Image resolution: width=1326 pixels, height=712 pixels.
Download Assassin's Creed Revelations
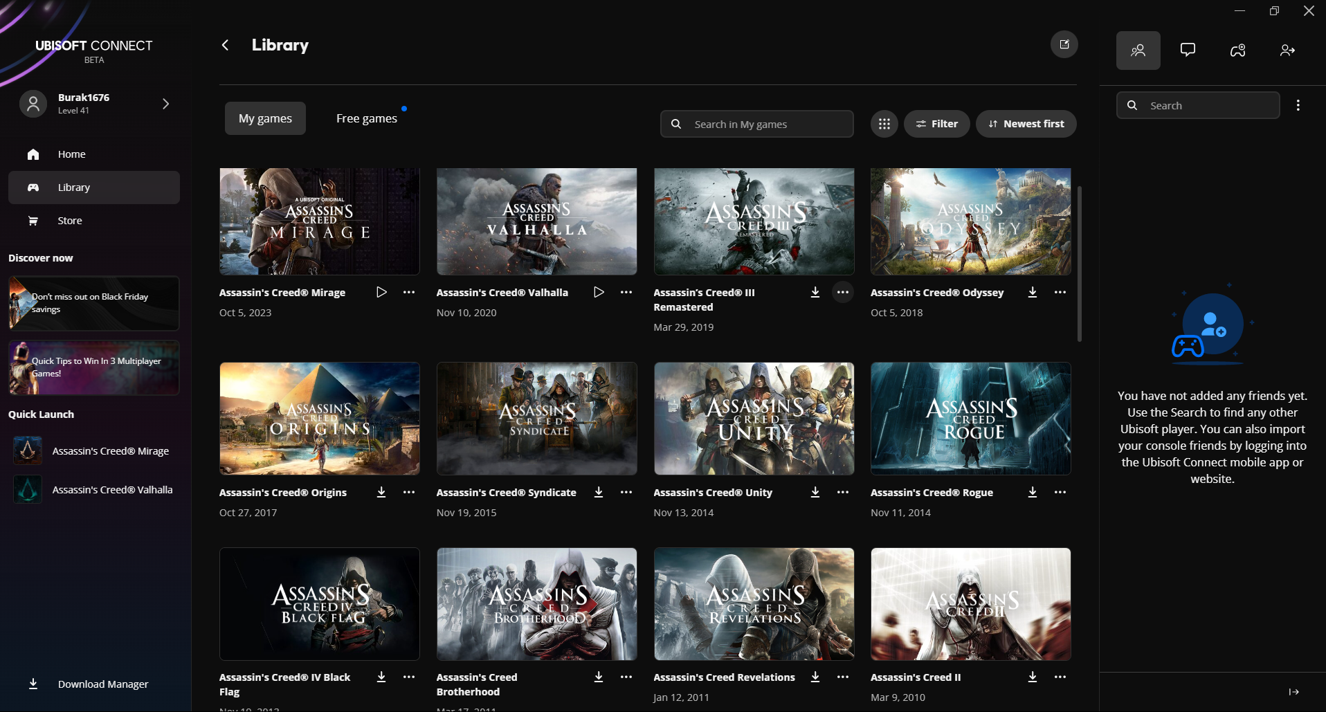pyautogui.click(x=815, y=677)
